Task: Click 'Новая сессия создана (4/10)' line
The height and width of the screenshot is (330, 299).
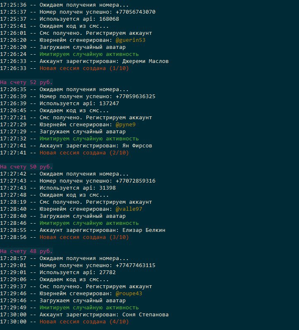Action: click(84, 322)
